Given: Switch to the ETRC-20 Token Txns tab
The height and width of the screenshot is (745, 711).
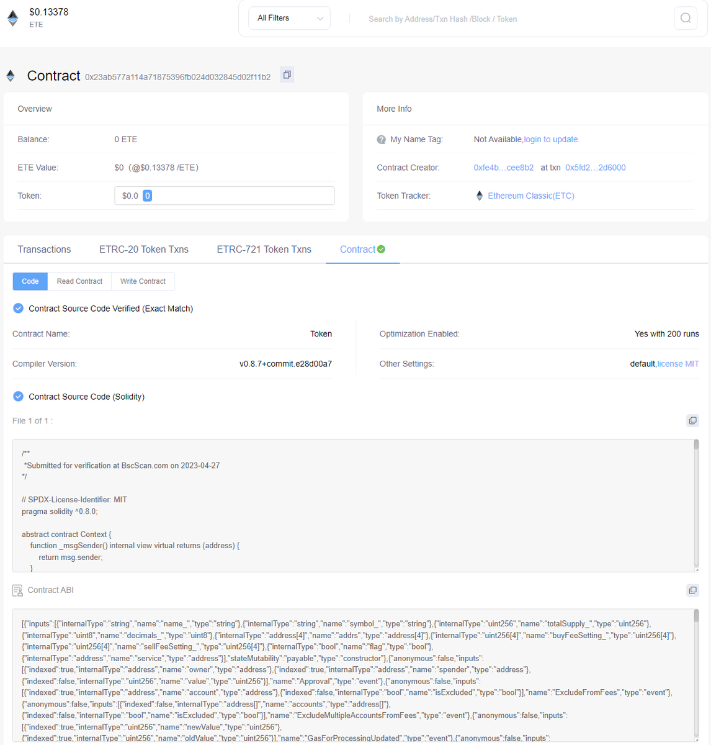Looking at the screenshot, I should [144, 250].
